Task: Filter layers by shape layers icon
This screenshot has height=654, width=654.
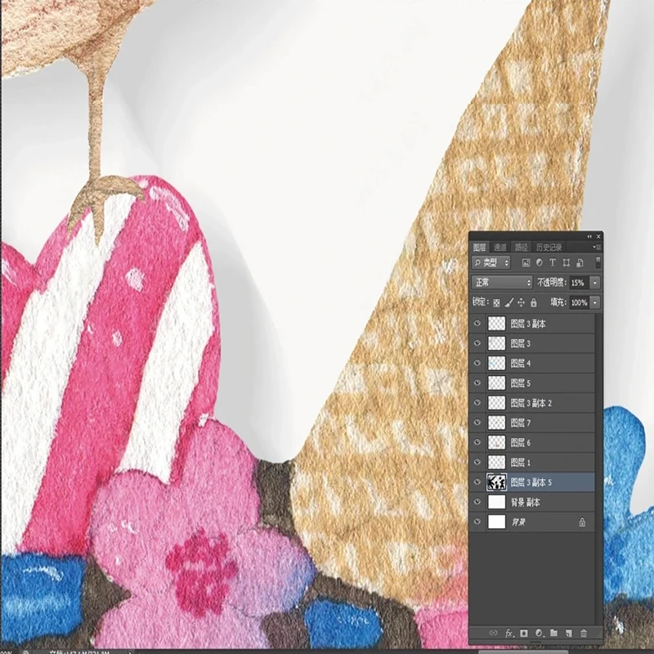Action: pos(567,262)
